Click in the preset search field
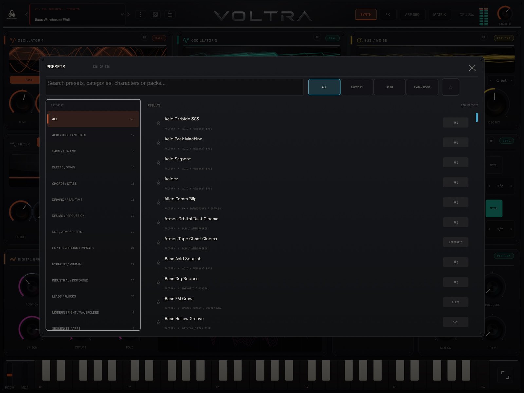524x393 pixels. (x=175, y=87)
